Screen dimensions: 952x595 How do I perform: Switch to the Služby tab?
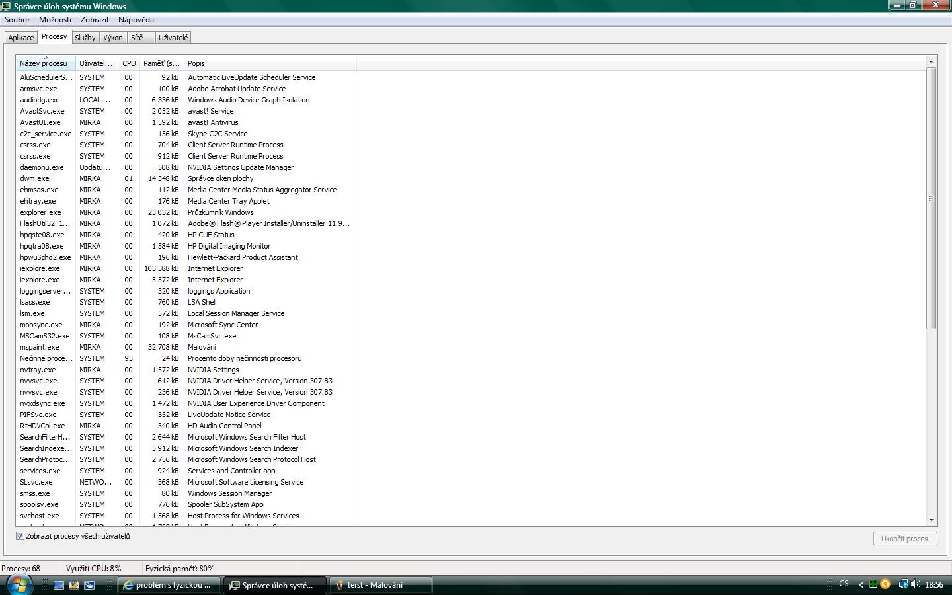coord(85,38)
